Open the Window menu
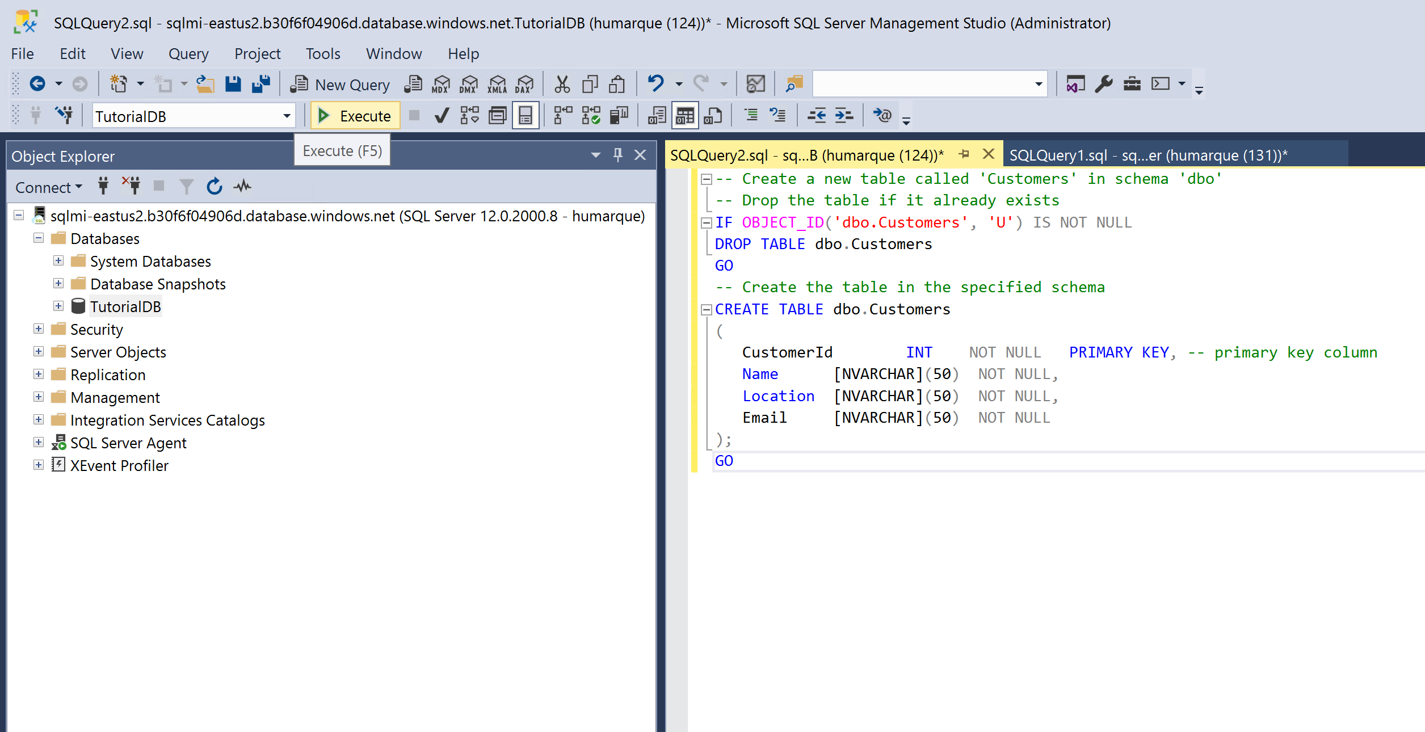The image size is (1425, 732). pyautogui.click(x=394, y=53)
